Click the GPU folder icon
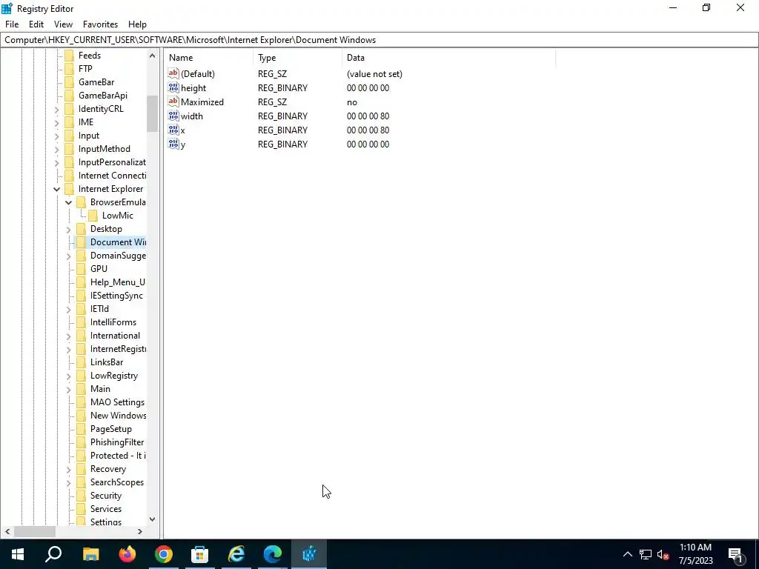The width and height of the screenshot is (759, 569). [x=82, y=268]
